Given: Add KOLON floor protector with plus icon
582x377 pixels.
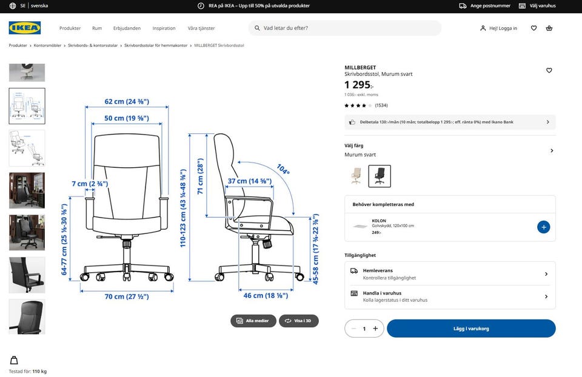Looking at the screenshot, I should coord(543,227).
